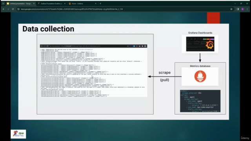Click the ISHA logo in bottom corner

[x=18, y=134]
